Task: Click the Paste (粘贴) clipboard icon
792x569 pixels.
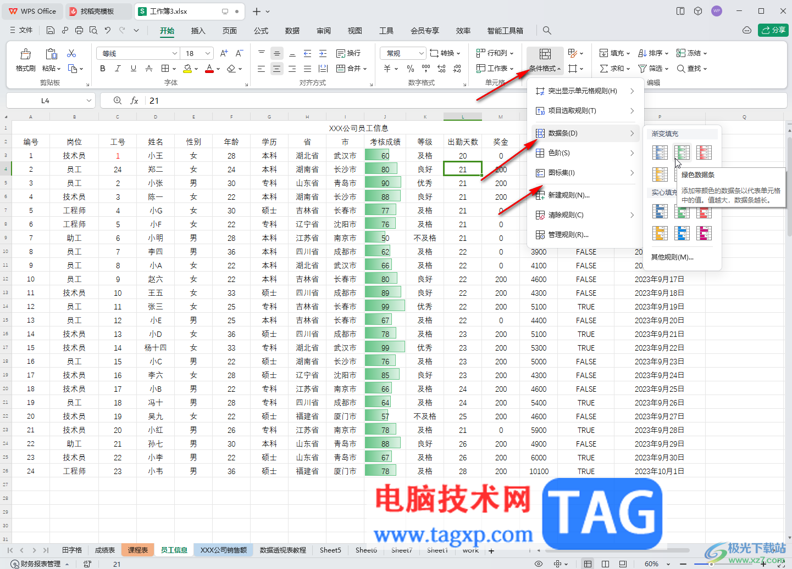Action: coord(51,54)
